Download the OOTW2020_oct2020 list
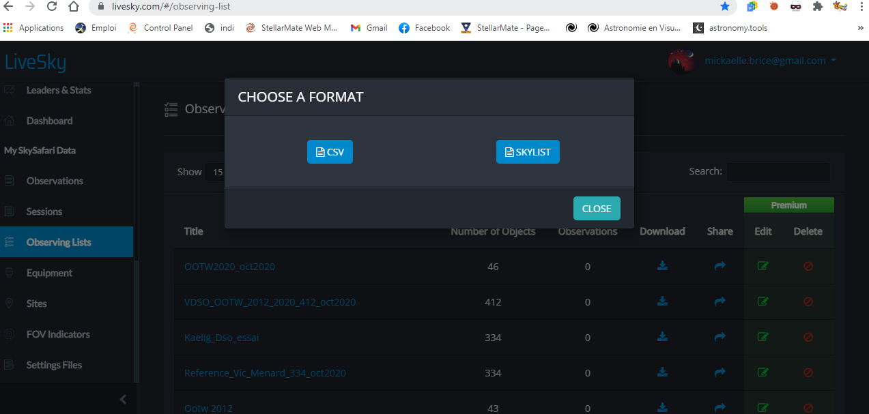This screenshot has width=869, height=414. coord(662,266)
